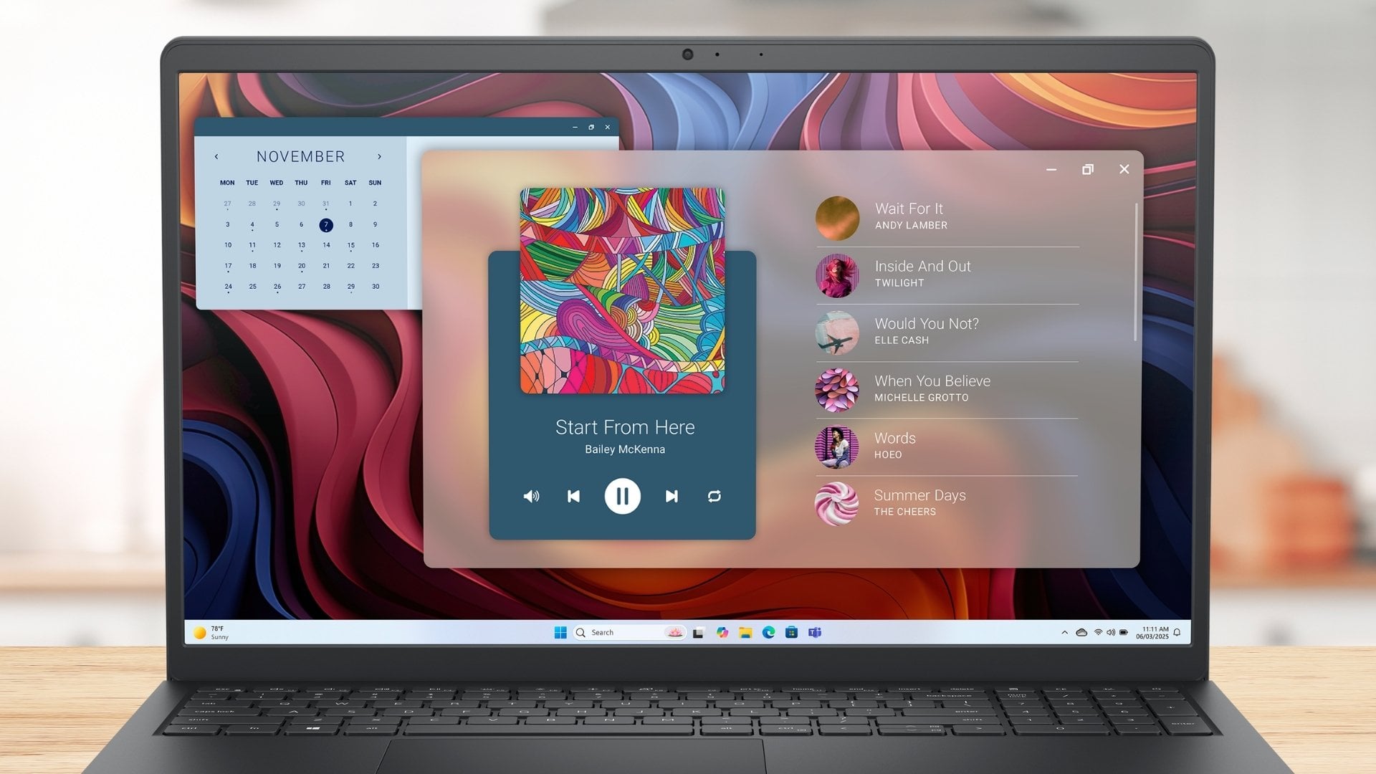
Task: Show hidden icons in system tray
Action: click(x=1064, y=632)
